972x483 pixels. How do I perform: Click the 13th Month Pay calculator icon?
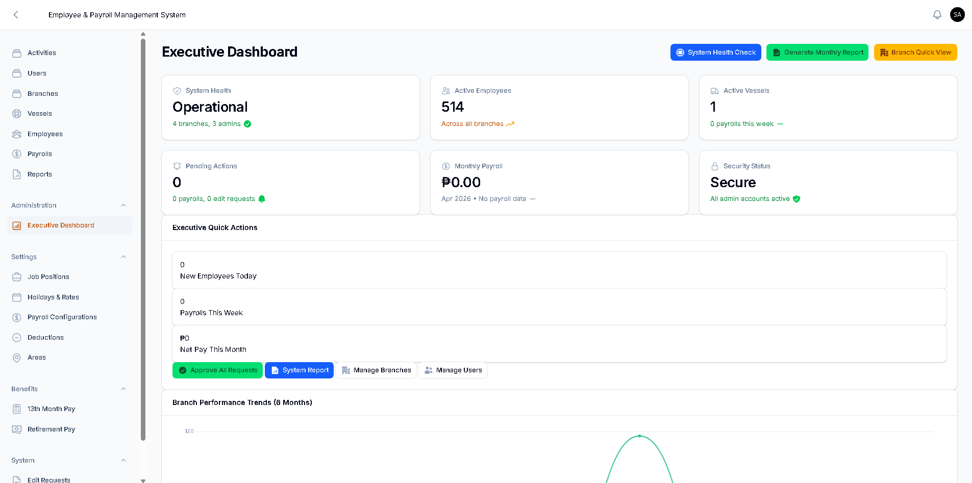[17, 409]
